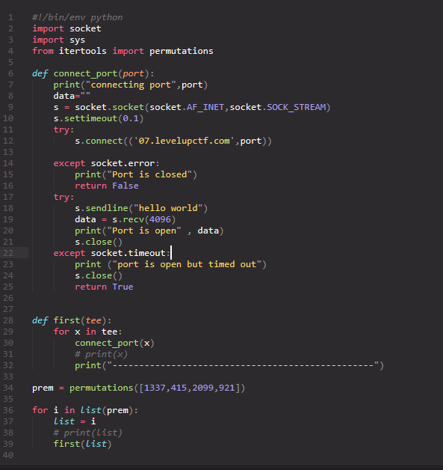Image resolution: width=443 pixels, height=470 pixels.
Task: Click the number 1337 in permutations list
Action: pos(155,388)
